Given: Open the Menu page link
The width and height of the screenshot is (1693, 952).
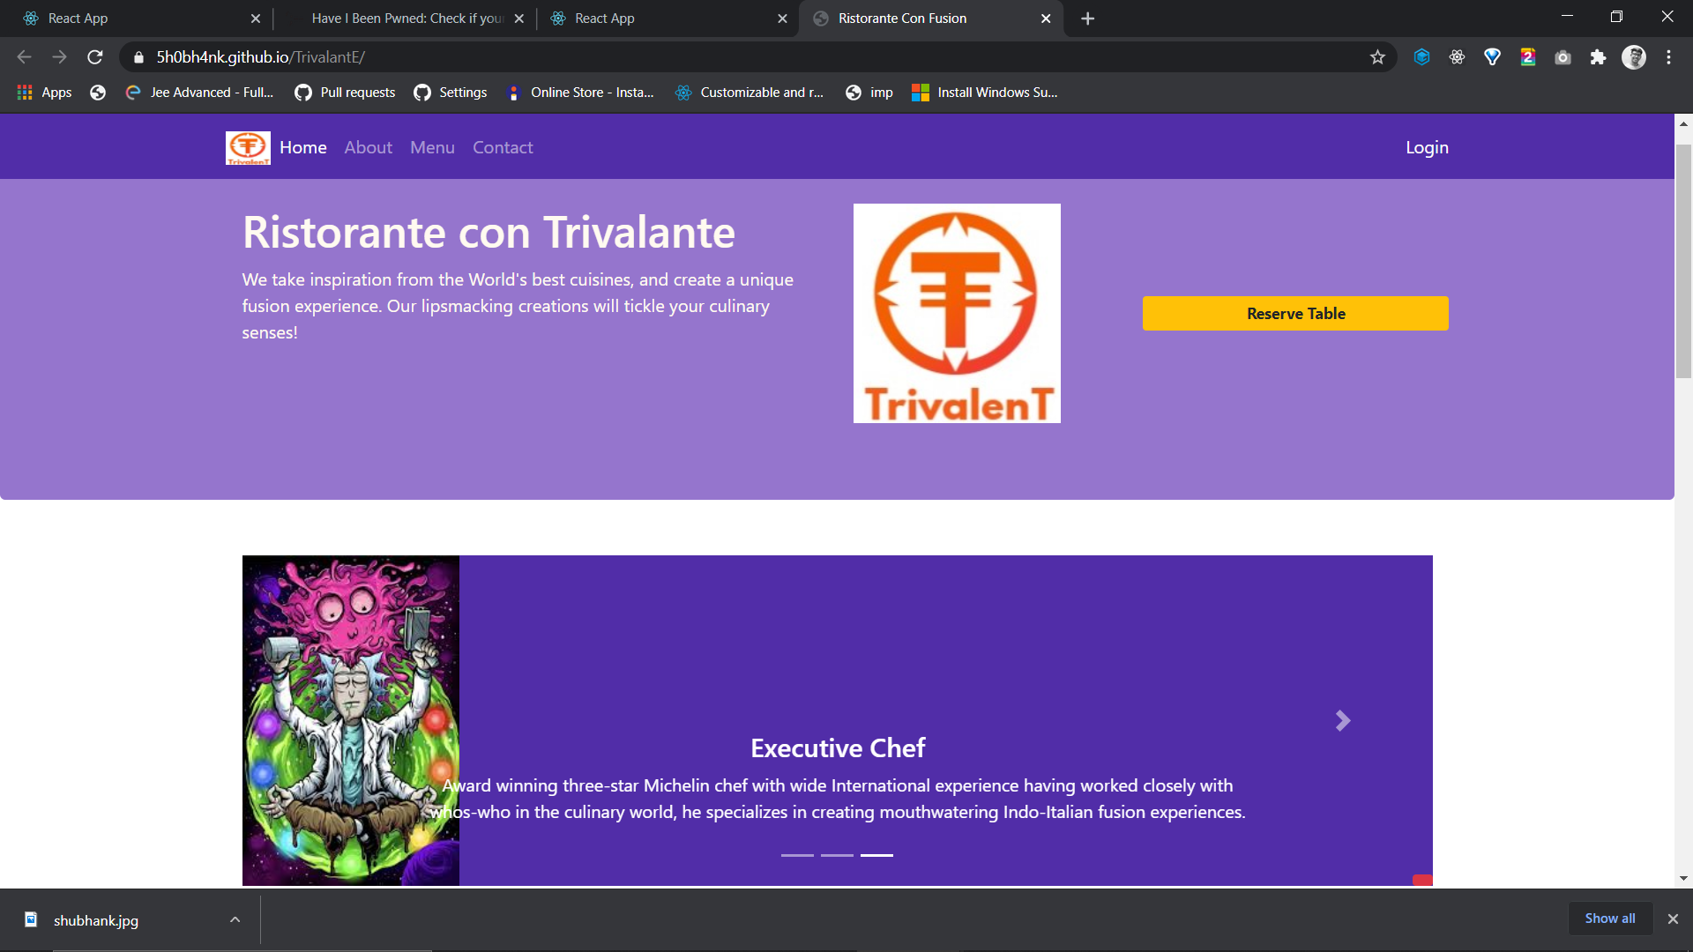Looking at the screenshot, I should (432, 148).
